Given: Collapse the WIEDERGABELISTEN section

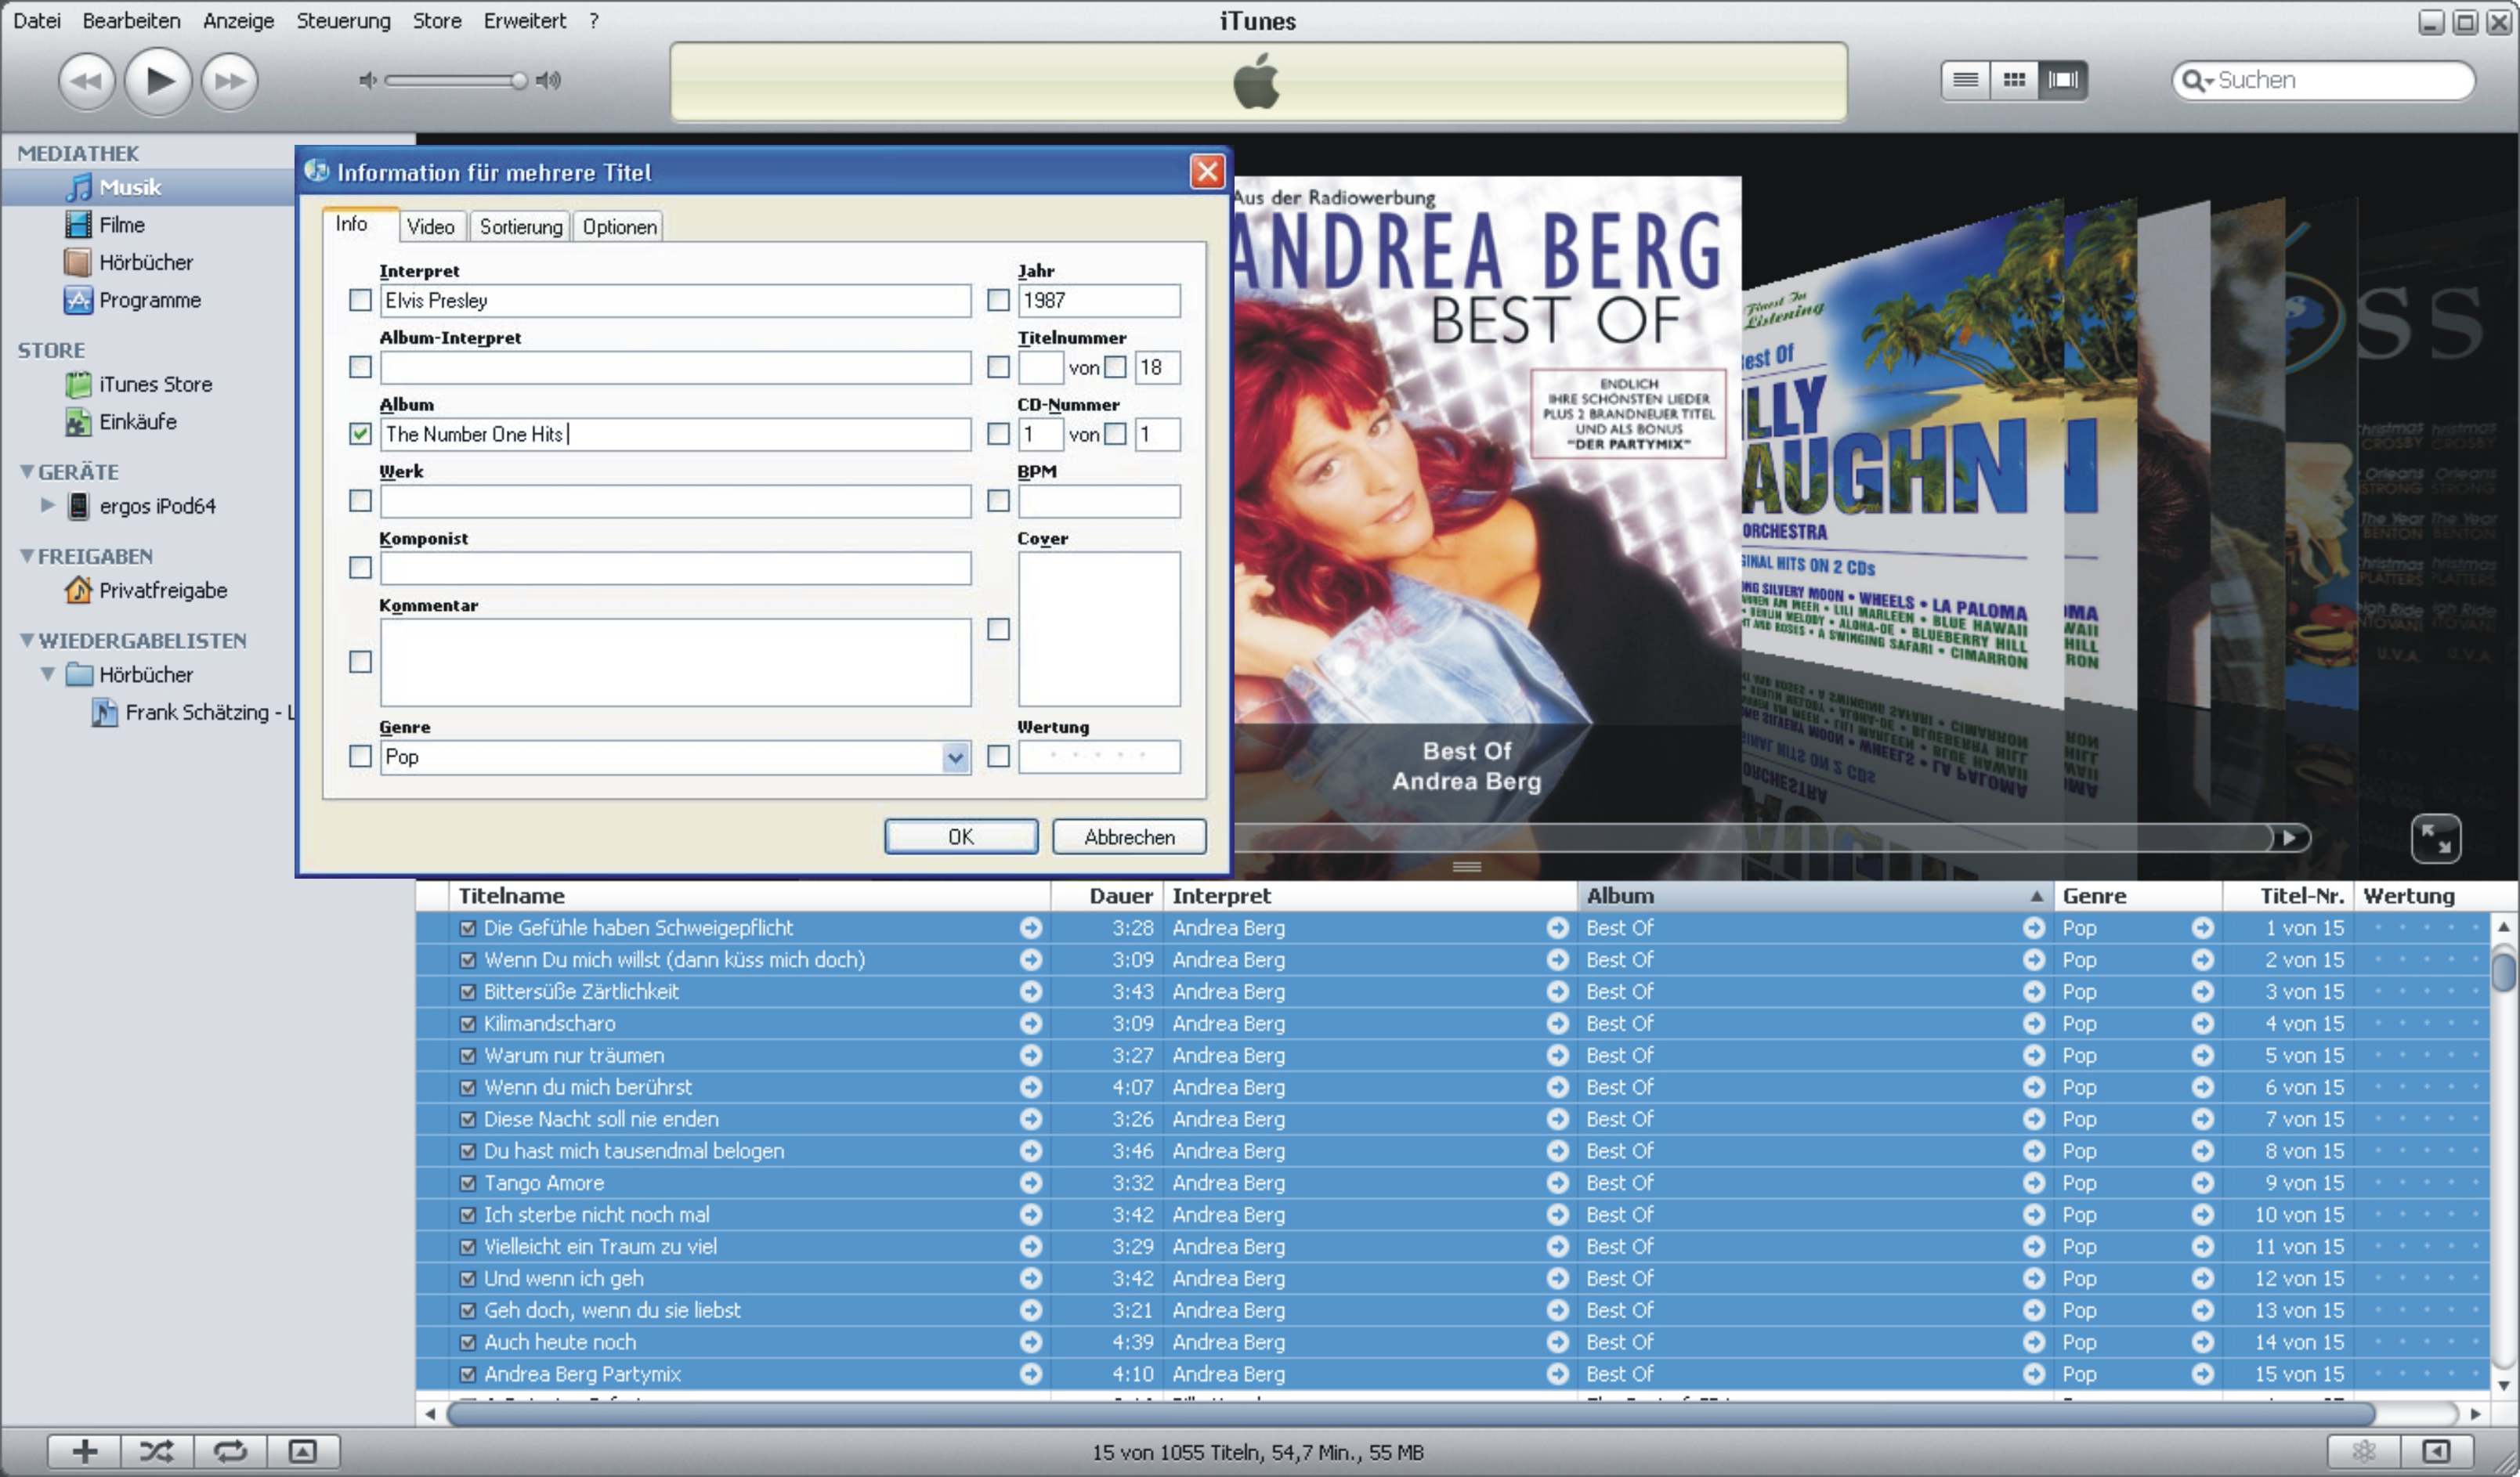Looking at the screenshot, I should pyautogui.click(x=27, y=640).
